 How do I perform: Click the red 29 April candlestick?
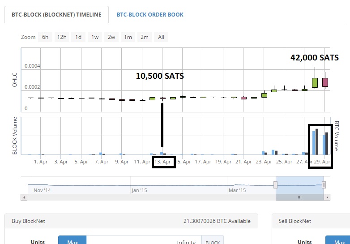[325, 82]
